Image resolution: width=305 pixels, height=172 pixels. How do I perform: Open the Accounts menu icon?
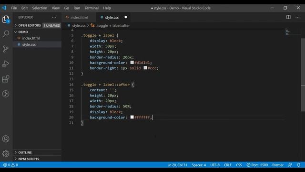(6, 139)
